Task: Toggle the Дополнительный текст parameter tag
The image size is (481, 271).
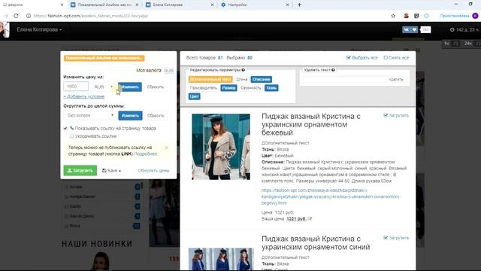Action: [210, 79]
